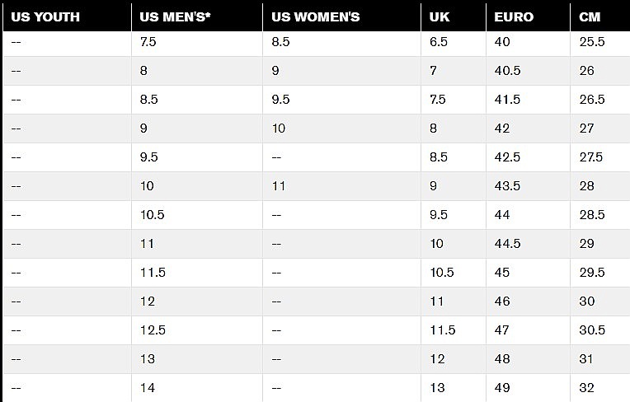
Task: Select US Women's size 8.5 cell
Action: [x=341, y=42]
